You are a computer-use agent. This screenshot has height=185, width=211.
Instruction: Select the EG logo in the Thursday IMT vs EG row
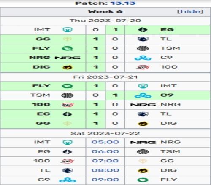[x=143, y=30]
